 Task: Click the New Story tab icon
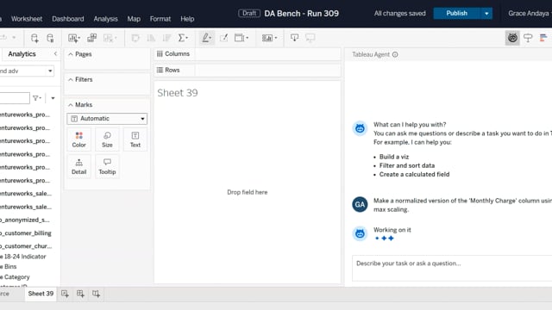pyautogui.click(x=96, y=294)
